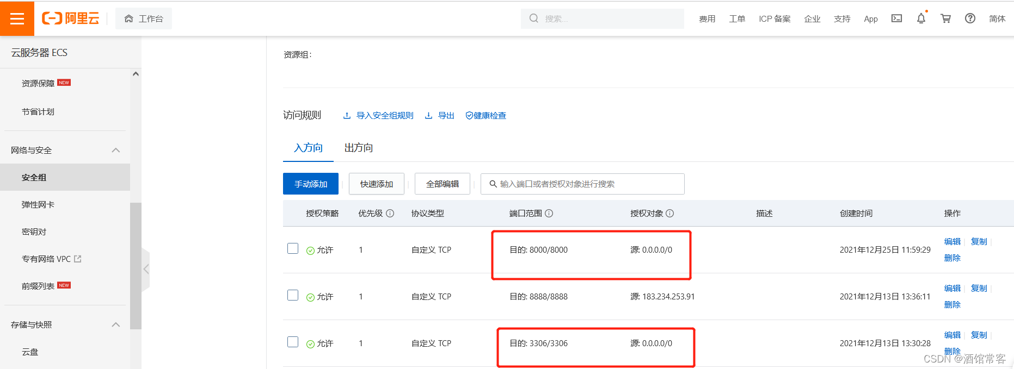Collapse the 存储与快照 section
This screenshot has width=1014, height=369.
[x=115, y=325]
